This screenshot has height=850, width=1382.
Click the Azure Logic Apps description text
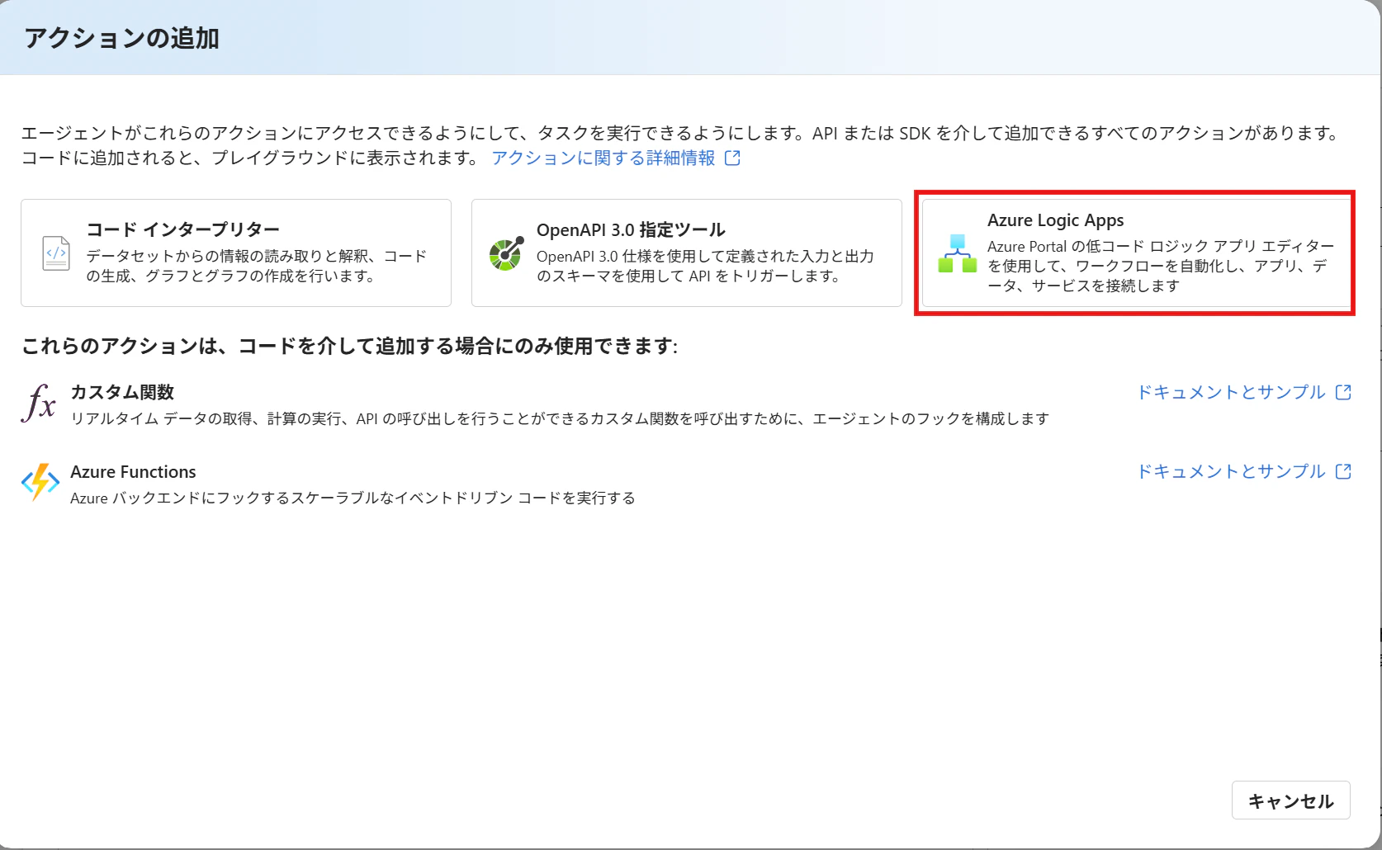click(1161, 266)
